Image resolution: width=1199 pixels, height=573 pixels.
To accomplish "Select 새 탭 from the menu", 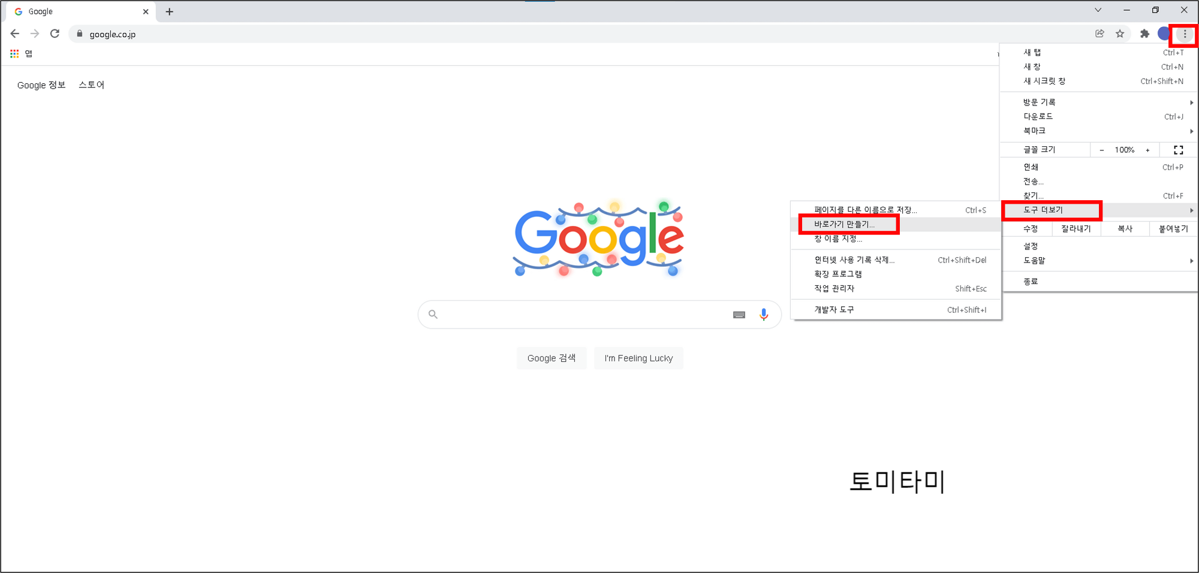I will (1099, 52).
